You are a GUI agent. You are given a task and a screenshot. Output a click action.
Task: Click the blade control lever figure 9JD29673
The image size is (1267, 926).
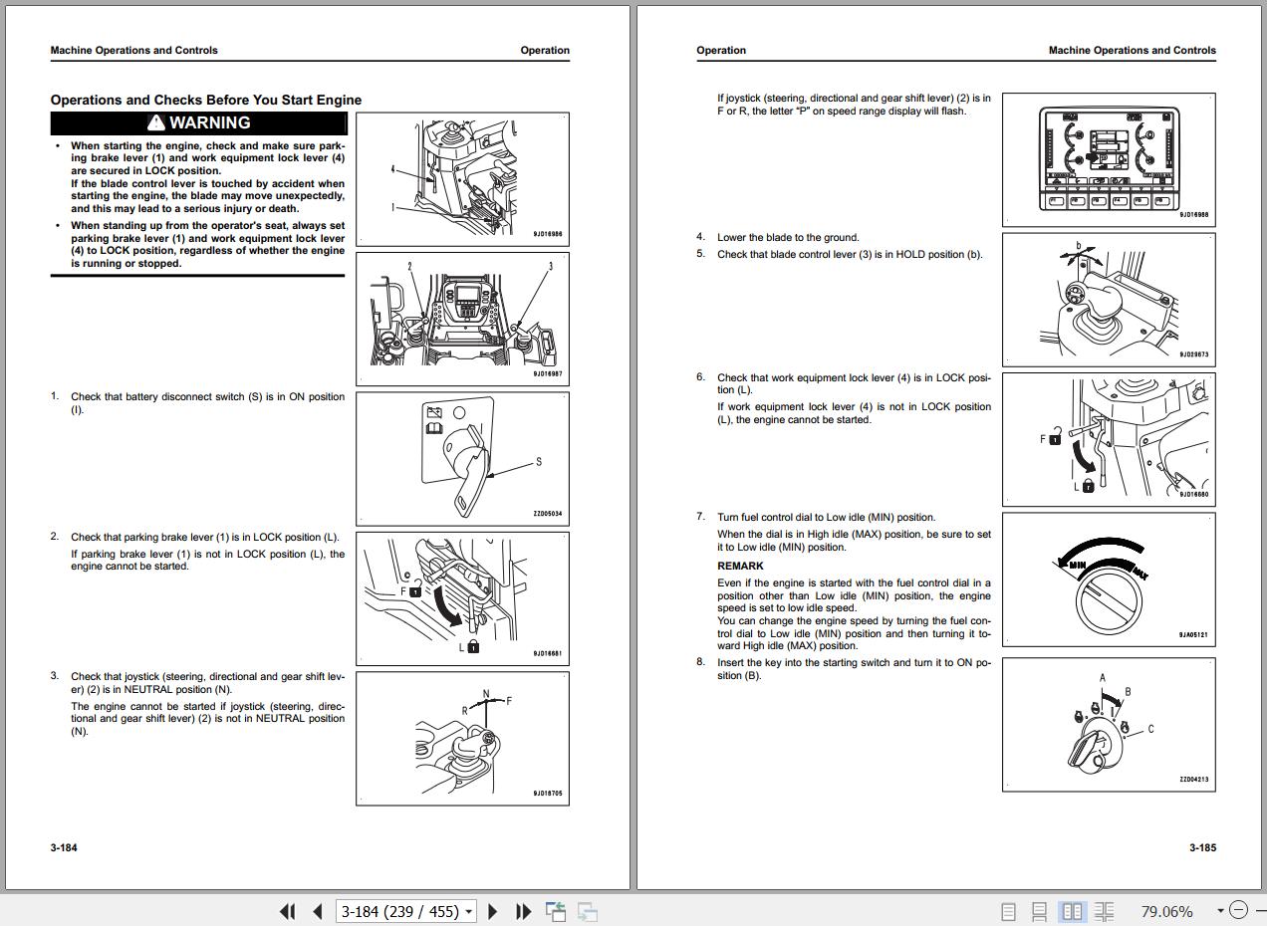click(1109, 299)
